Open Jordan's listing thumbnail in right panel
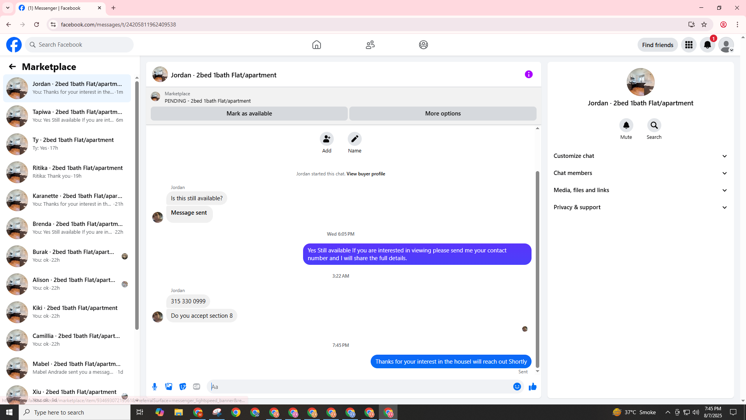Viewport: 746px width, 420px height. [640, 82]
